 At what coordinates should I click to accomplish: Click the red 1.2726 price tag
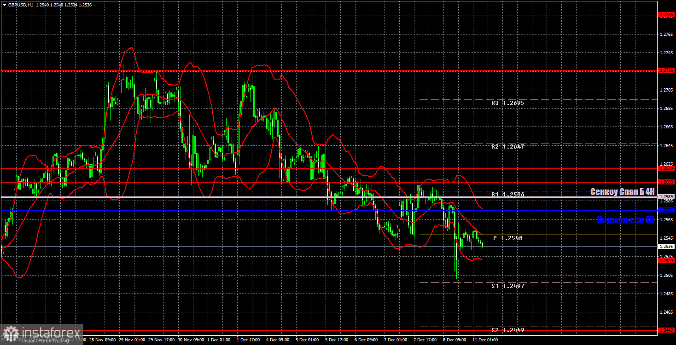click(666, 70)
